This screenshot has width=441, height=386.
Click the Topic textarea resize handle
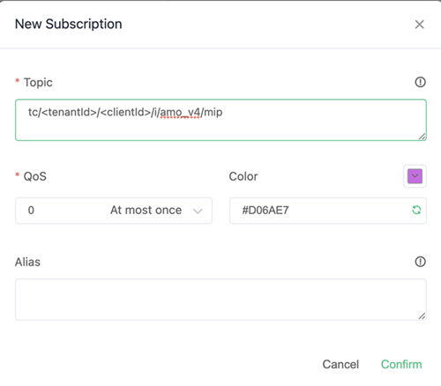pos(422,137)
